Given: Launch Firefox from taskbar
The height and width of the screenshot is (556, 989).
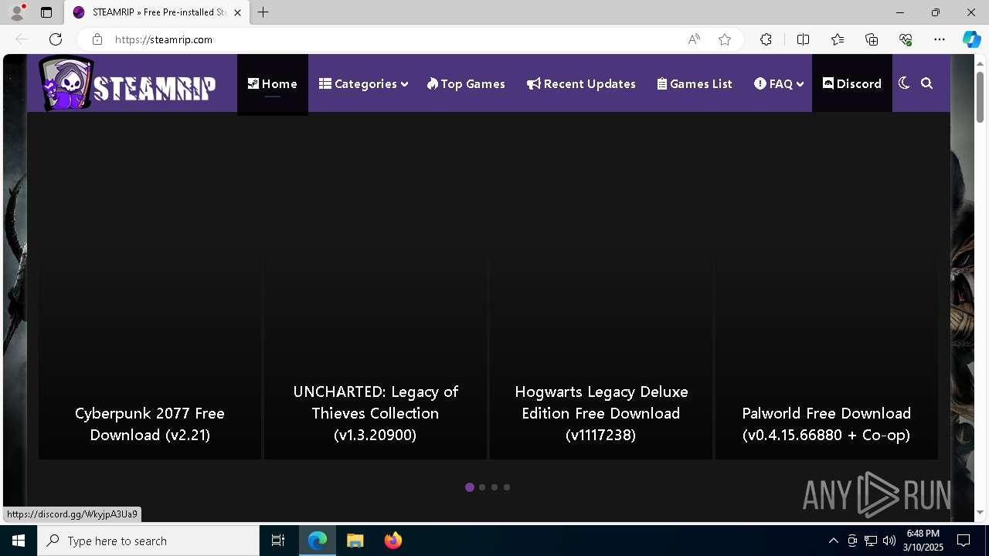Looking at the screenshot, I should [393, 541].
